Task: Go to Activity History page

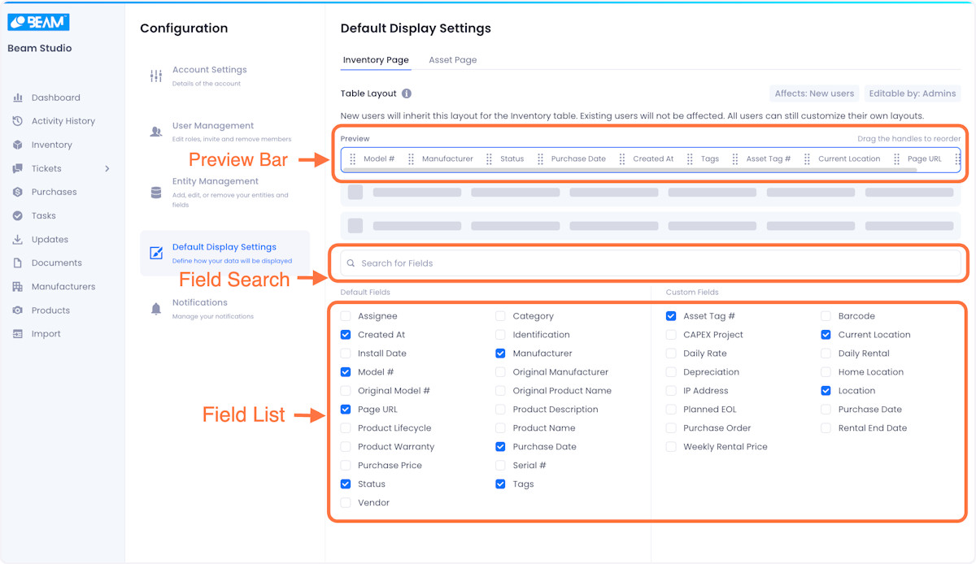Action: (63, 121)
